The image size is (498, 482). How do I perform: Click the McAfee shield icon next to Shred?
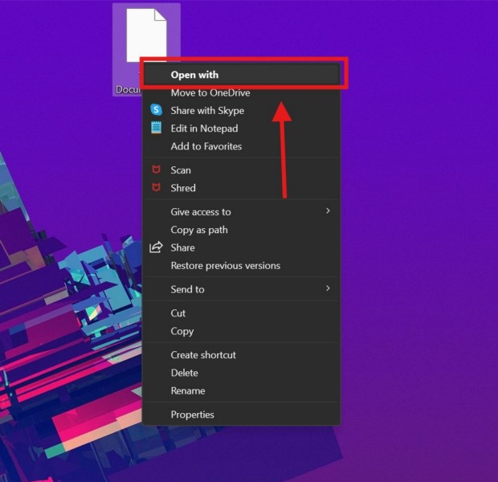(x=157, y=188)
